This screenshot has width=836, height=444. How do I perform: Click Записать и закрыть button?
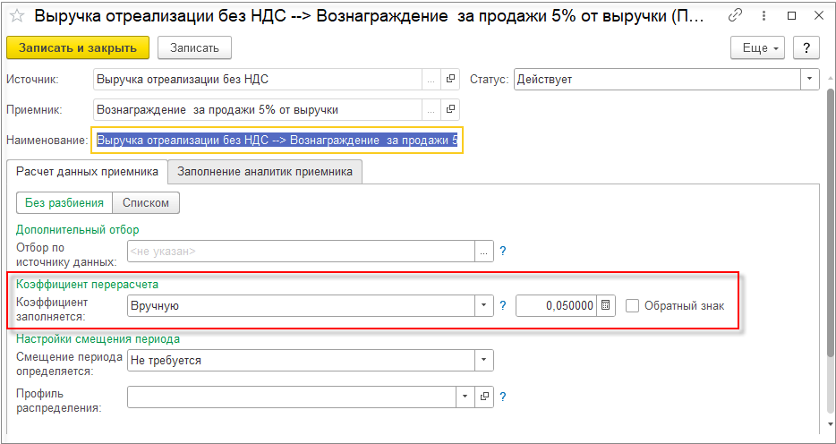point(78,47)
